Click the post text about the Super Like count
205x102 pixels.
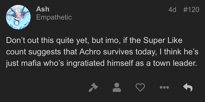(102, 52)
